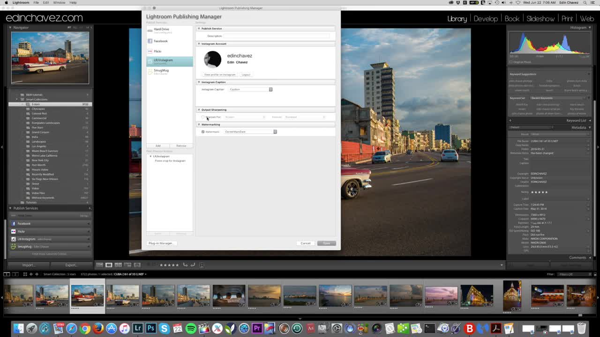
Task: Rotate photo counter-clockwise in toolbar
Action: [186, 265]
